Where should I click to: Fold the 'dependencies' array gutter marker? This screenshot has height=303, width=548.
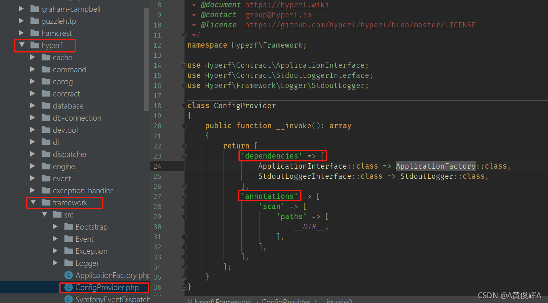click(184, 156)
